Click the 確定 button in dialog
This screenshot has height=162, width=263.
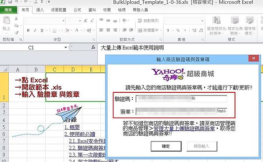point(166,146)
